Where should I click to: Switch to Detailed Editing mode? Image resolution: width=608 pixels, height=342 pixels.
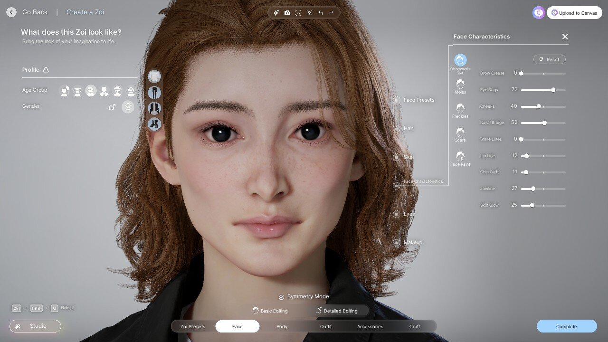click(x=337, y=311)
